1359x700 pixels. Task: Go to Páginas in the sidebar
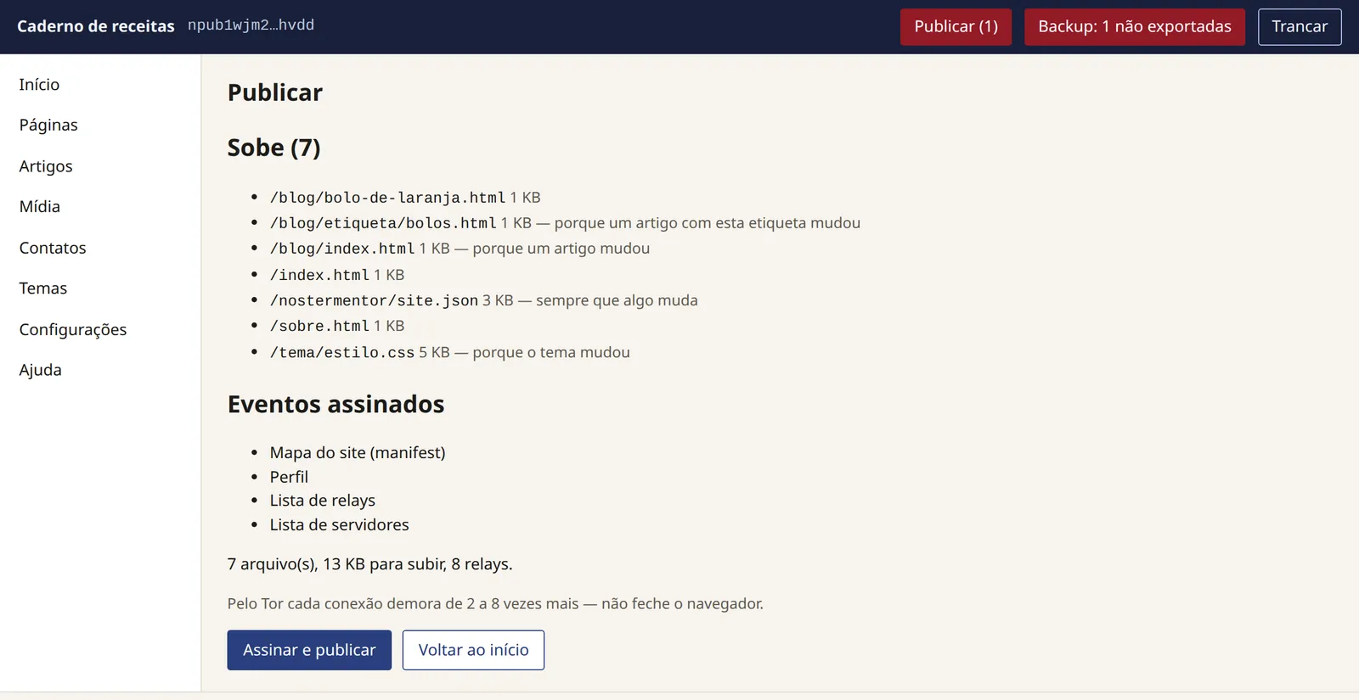pyautogui.click(x=48, y=126)
